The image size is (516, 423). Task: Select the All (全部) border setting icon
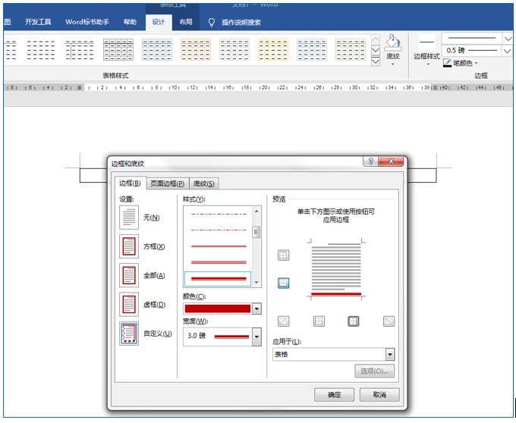pyautogui.click(x=129, y=275)
